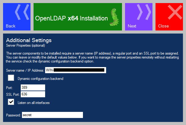Click into the Server name / IP Address field
Image resolution: width=186 pixels, height=125 pixels.
click(x=76, y=70)
